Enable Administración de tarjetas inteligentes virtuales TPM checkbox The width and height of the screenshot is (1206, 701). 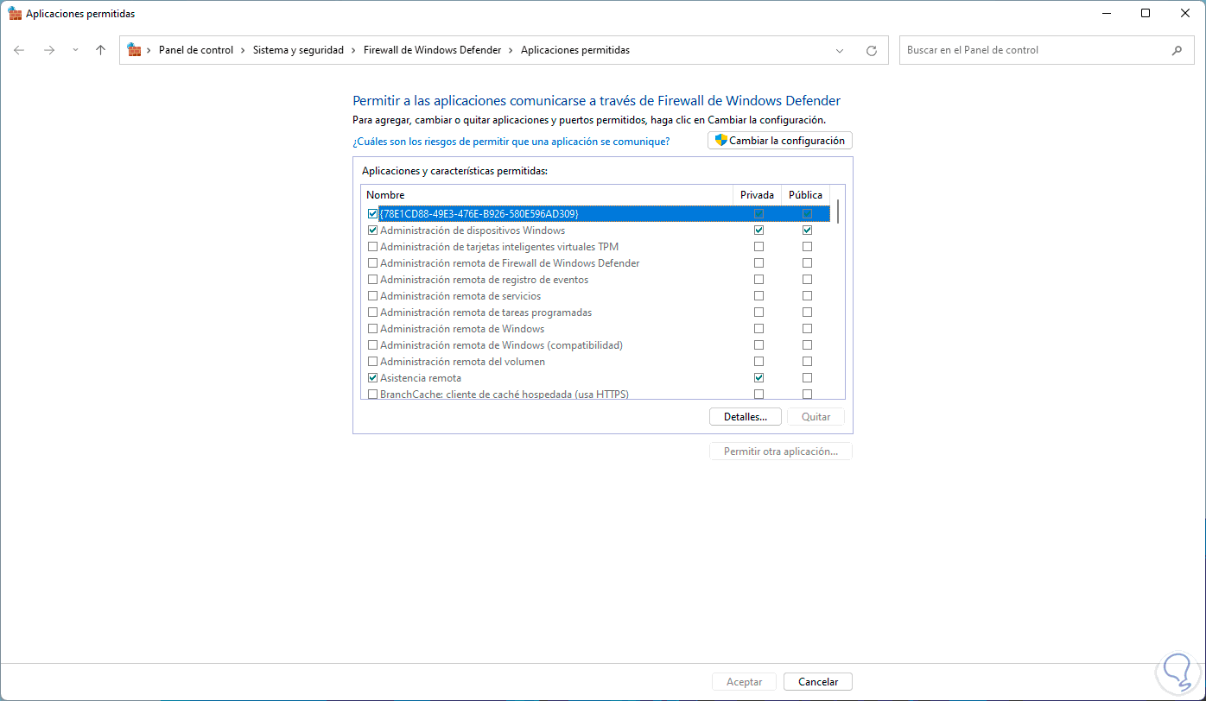click(372, 247)
